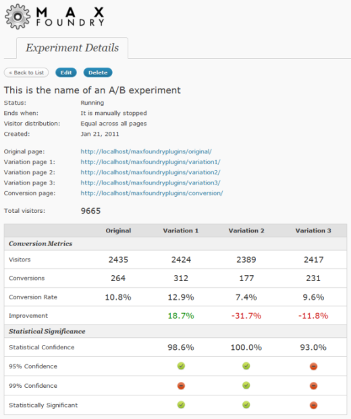This screenshot has width=351, height=419.
Task: Click red icon for Variation 3 95% Confidence
Action: 313,366
